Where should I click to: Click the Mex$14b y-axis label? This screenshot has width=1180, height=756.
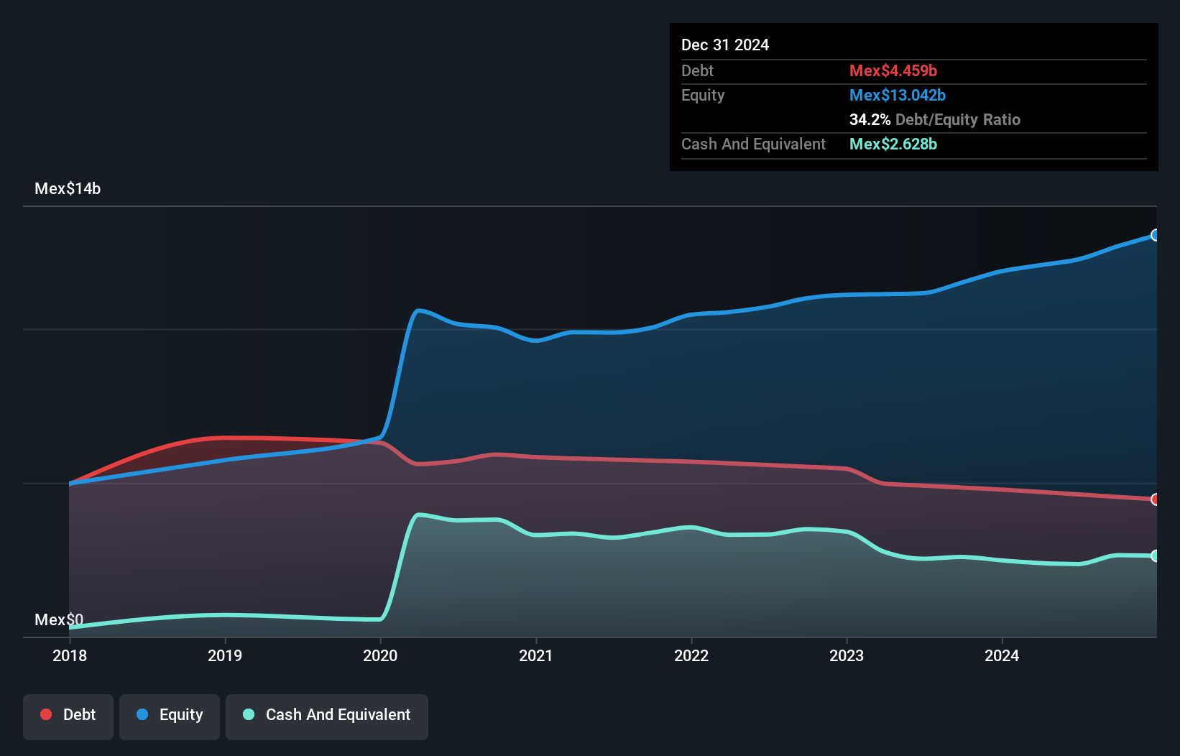click(x=68, y=189)
